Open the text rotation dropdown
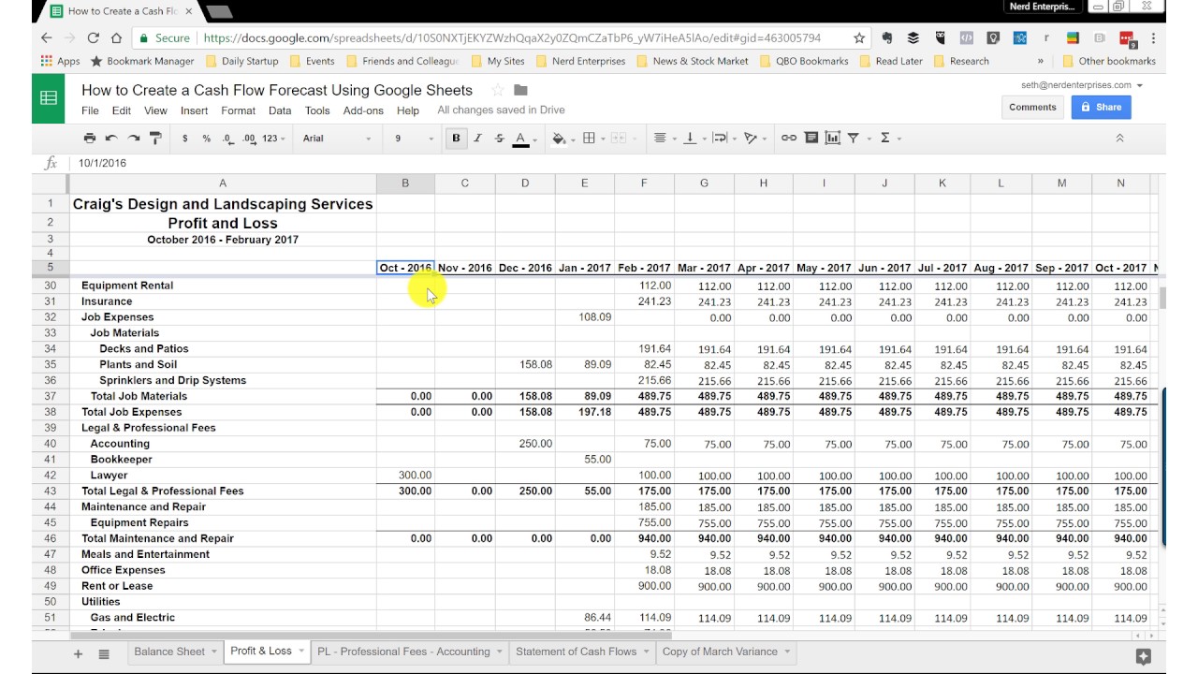 coord(753,138)
